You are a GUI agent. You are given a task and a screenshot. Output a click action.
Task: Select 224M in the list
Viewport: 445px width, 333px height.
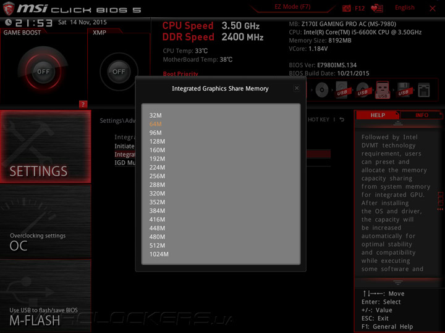[157, 167]
